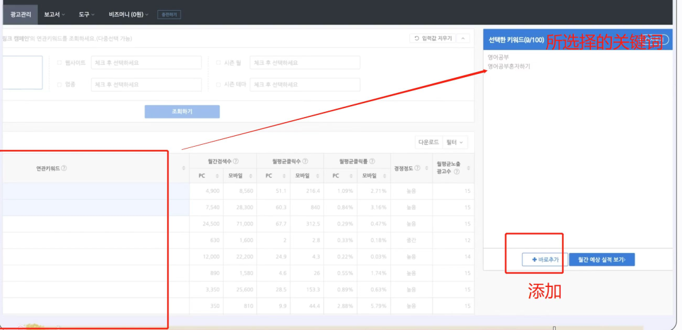Open the 업종 selection field
Viewport: 682px width, 330px height.
146,85
